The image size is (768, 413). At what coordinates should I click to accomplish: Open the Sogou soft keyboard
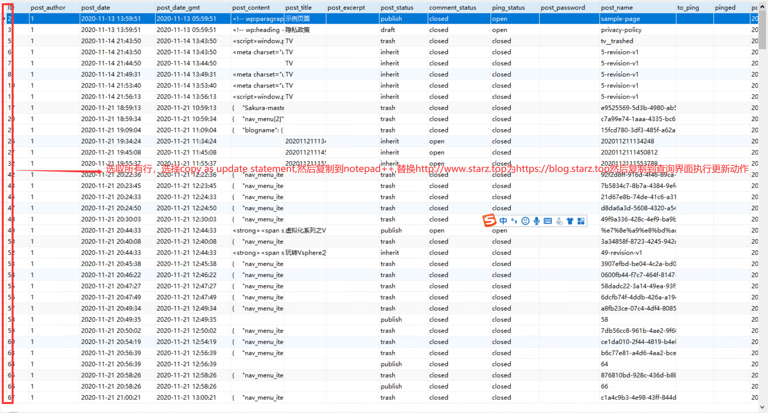coord(548,221)
